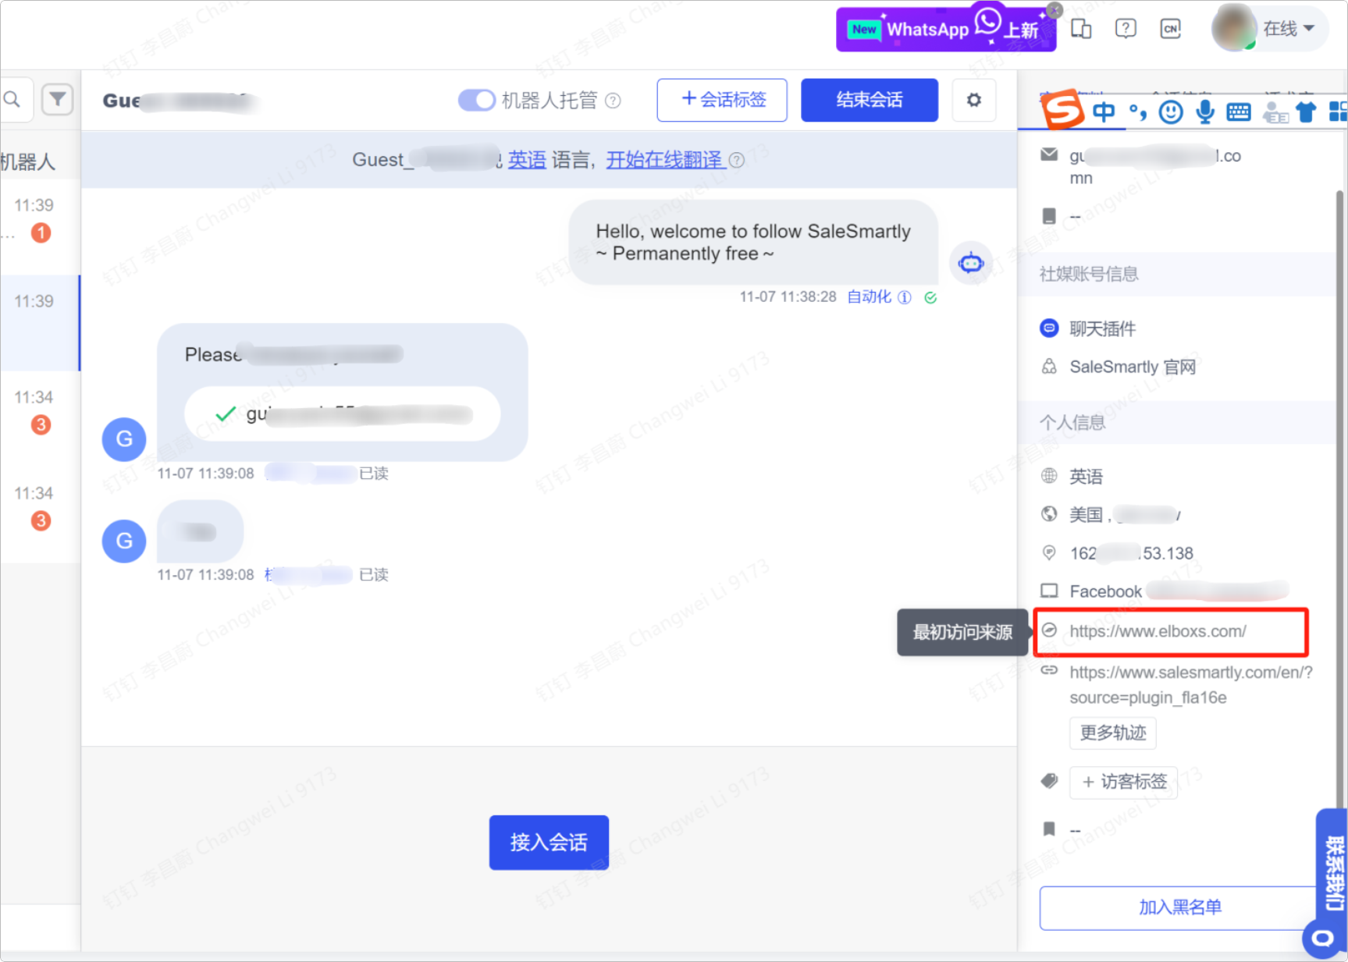The image size is (1348, 962).
Task: Click 更多轨迹 to expand more tracks
Action: tap(1112, 733)
